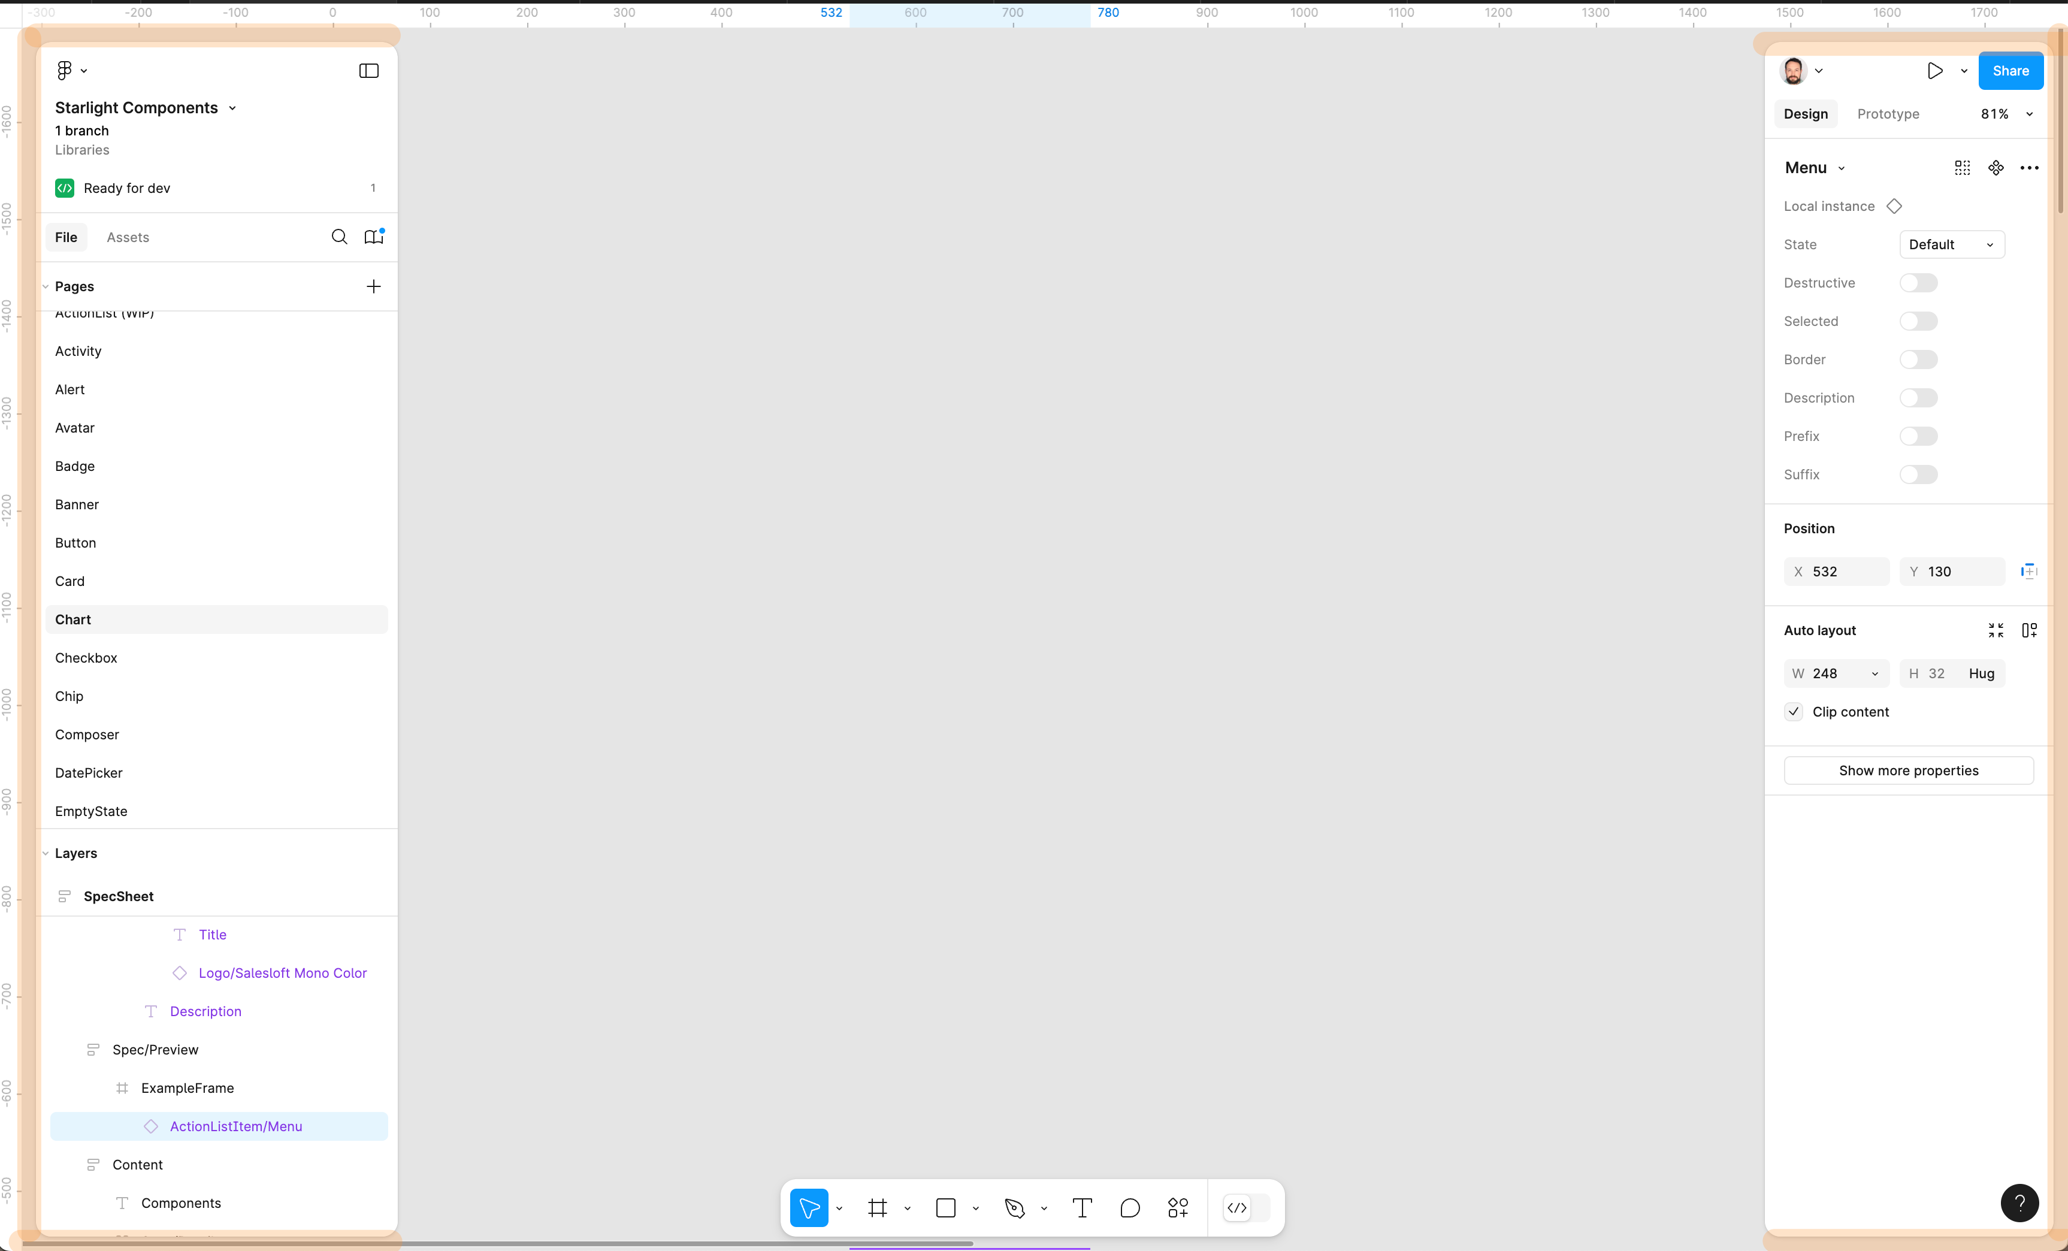This screenshot has width=2068, height=1251.
Task: Toggle the Destructive property switch
Action: click(1919, 282)
